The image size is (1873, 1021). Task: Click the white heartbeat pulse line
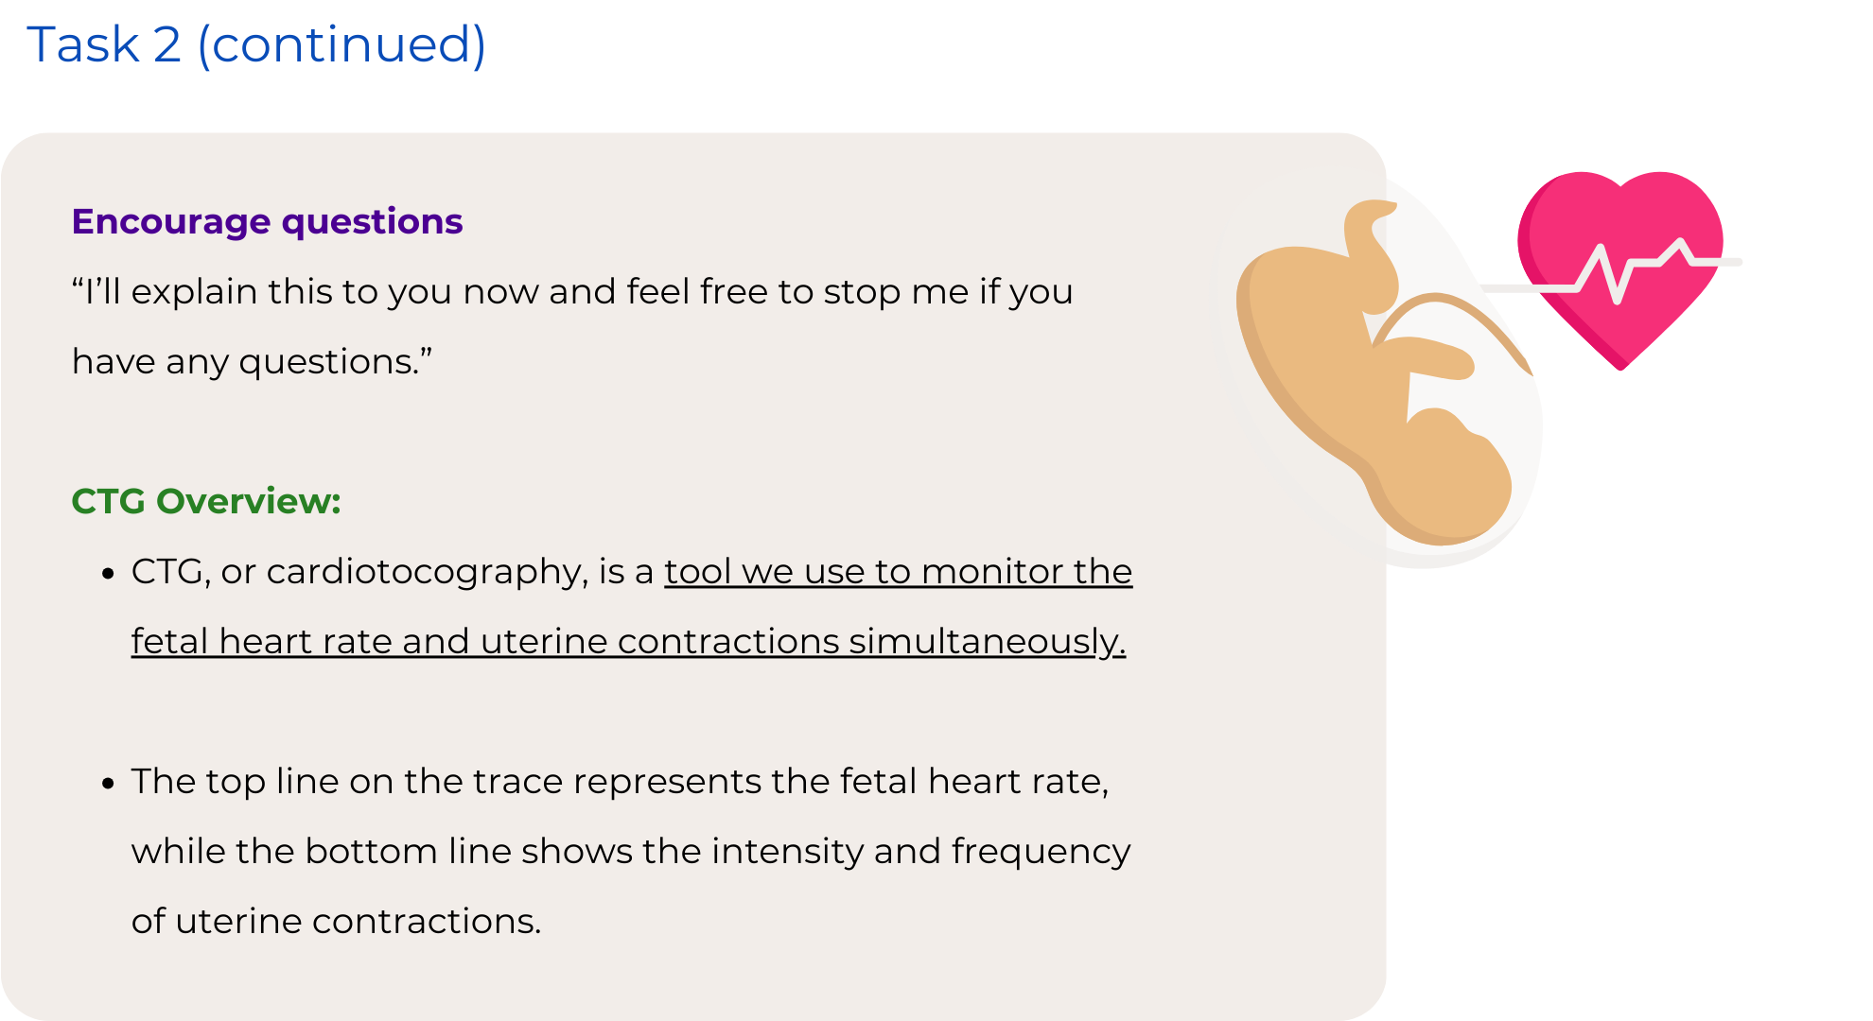tap(1610, 270)
